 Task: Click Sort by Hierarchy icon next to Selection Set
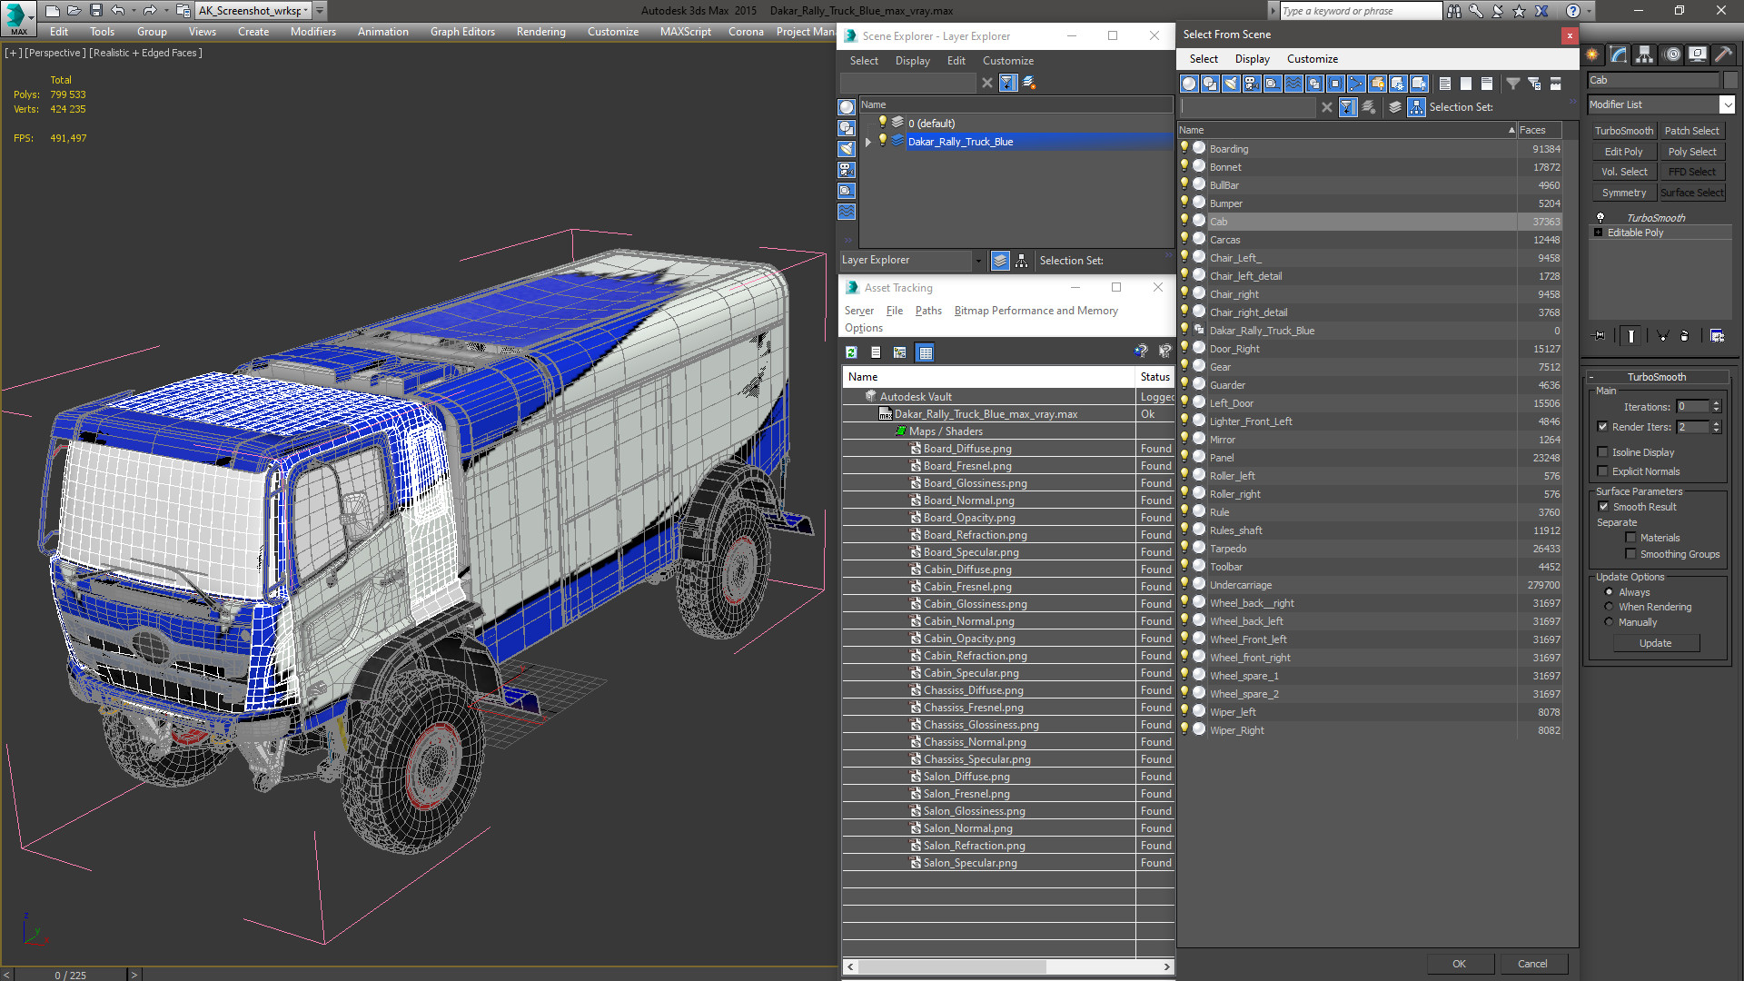click(1417, 107)
